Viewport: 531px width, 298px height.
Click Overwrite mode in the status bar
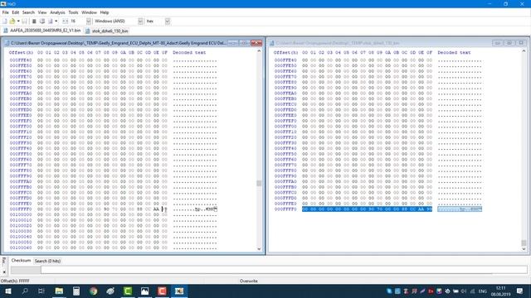coord(249,281)
